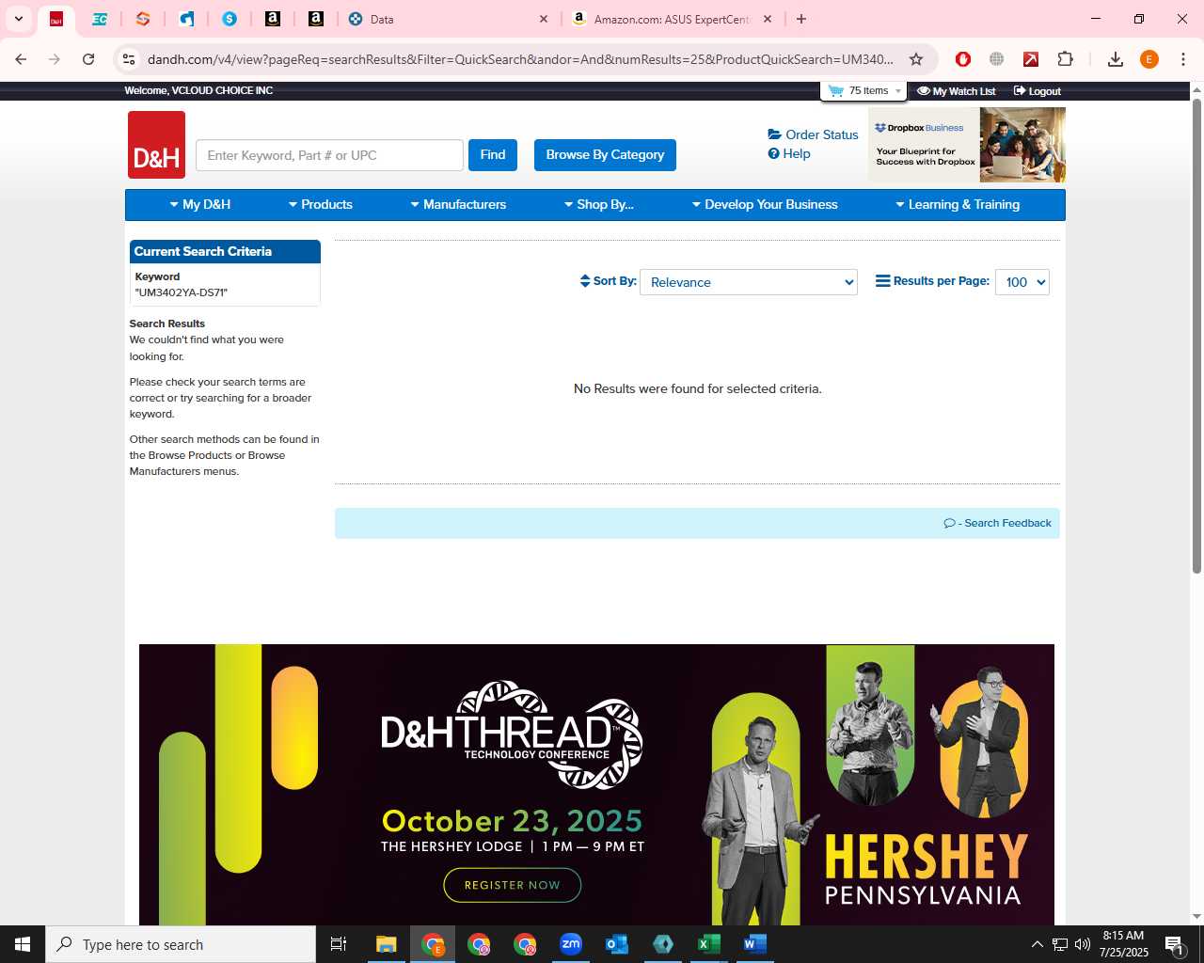Image resolution: width=1204 pixels, height=963 pixels.
Task: Show hidden system tray icons
Action: coord(1037,944)
